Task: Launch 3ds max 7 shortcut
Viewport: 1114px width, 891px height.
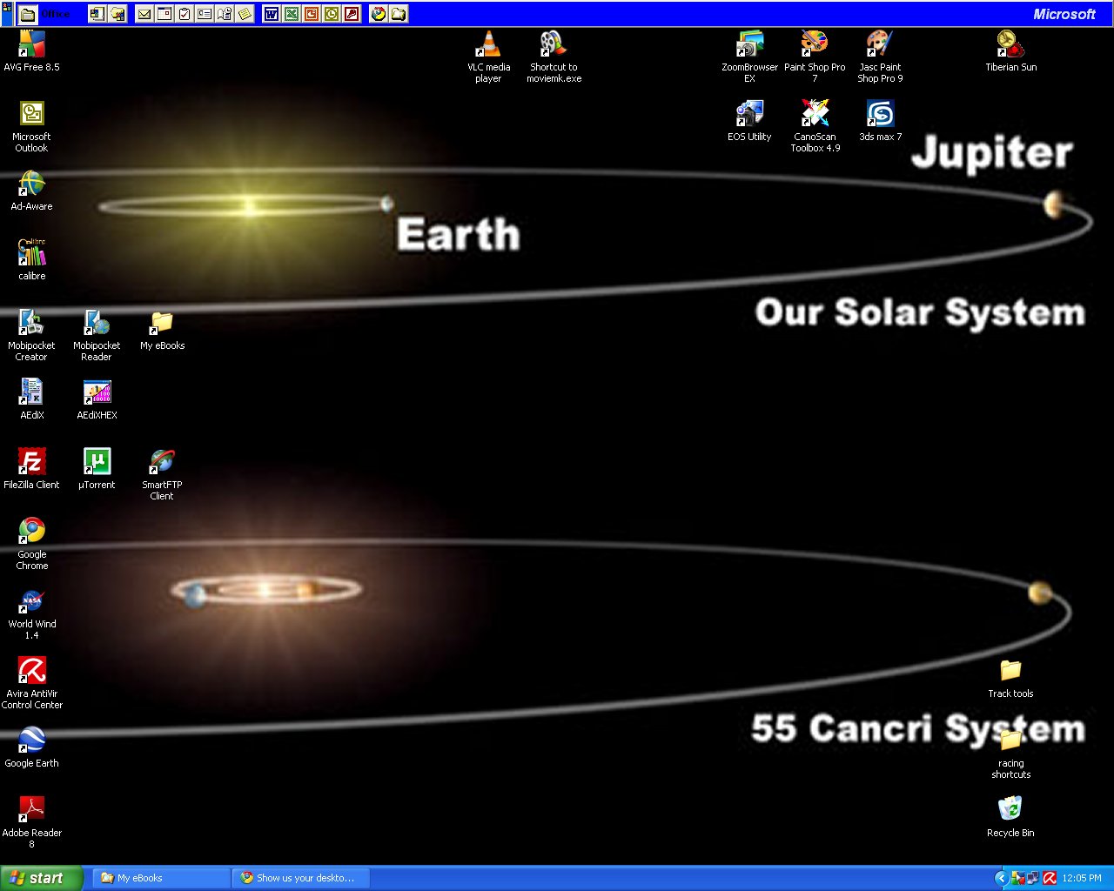Action: 880,114
